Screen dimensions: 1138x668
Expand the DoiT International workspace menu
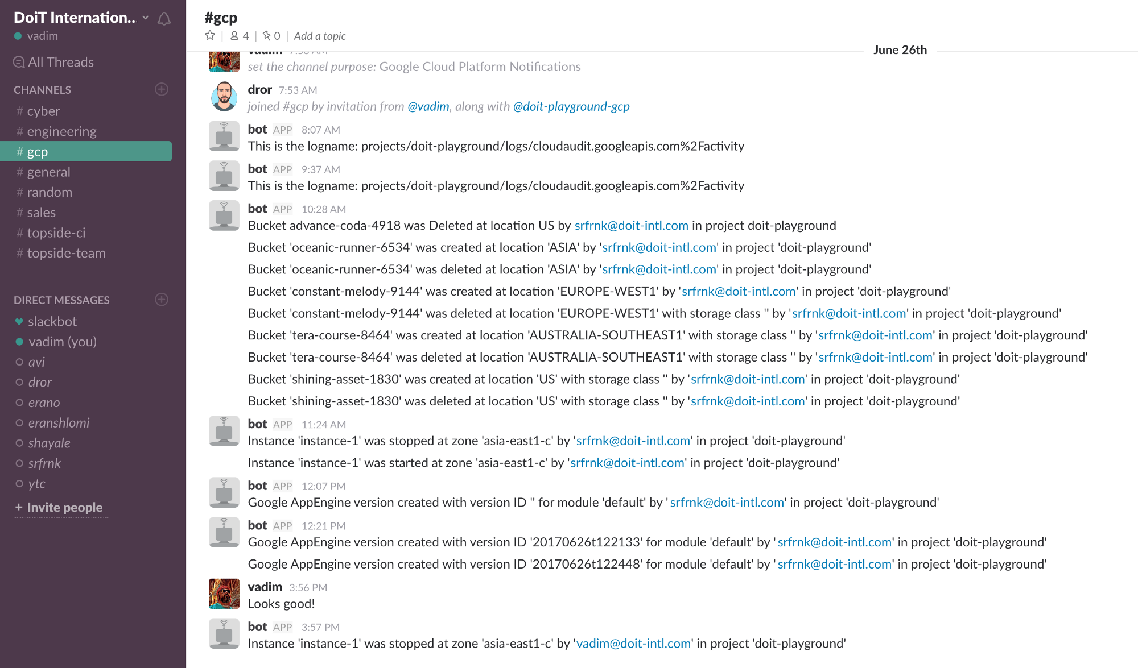[x=81, y=18]
